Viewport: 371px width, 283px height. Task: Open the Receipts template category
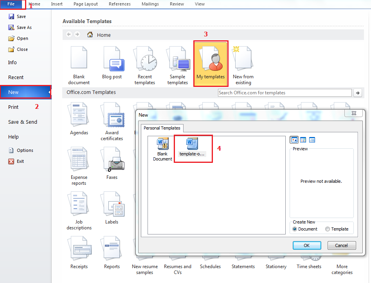click(79, 252)
